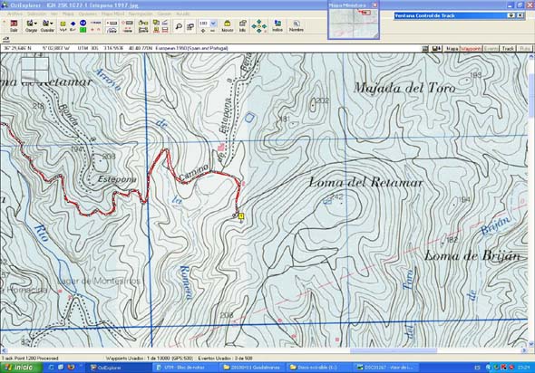Click the grid overlay box on the map
The height and width of the screenshot is (373, 535).
(34, 70)
